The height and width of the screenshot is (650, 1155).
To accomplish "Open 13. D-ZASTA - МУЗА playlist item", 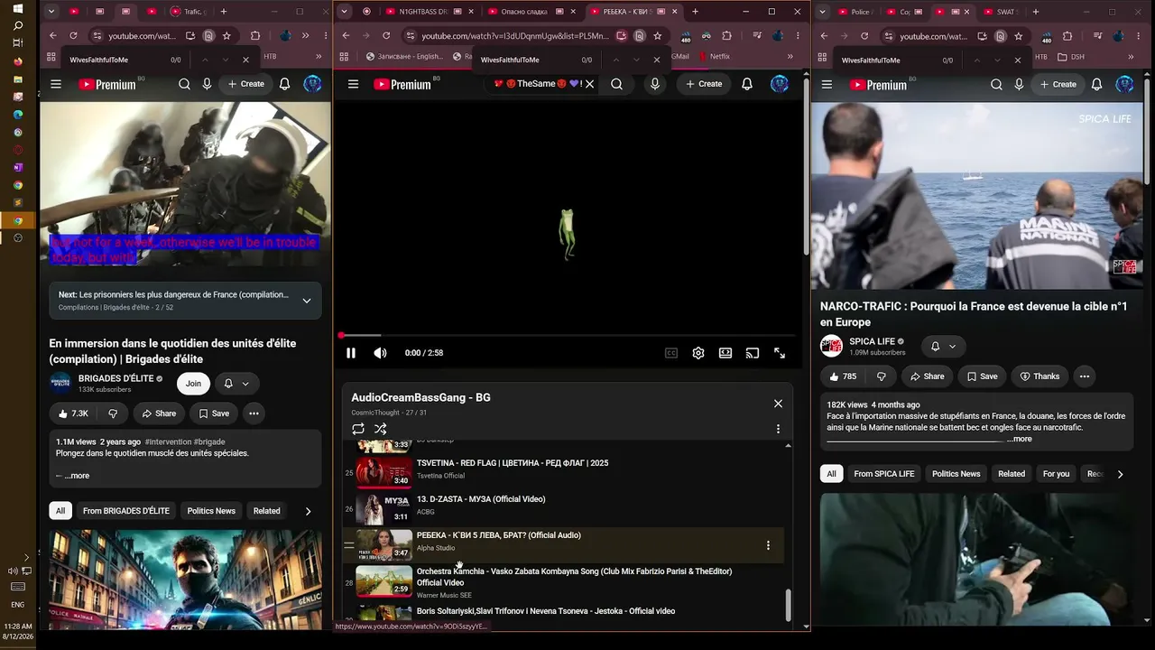I will point(563,506).
